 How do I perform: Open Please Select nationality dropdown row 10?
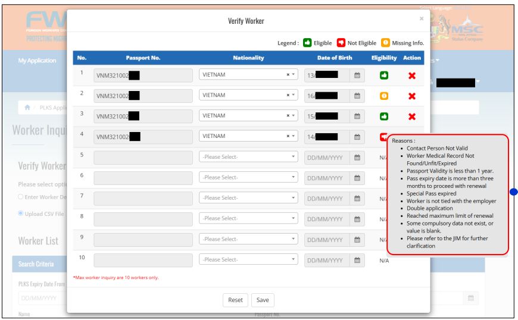[x=248, y=259]
